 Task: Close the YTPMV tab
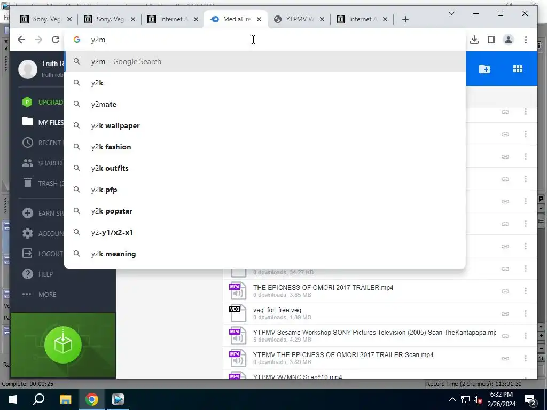[322, 19]
